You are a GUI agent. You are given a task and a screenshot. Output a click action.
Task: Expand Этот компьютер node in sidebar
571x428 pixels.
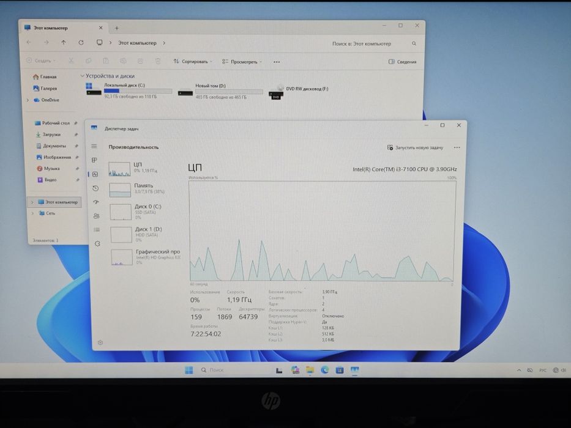coord(32,202)
